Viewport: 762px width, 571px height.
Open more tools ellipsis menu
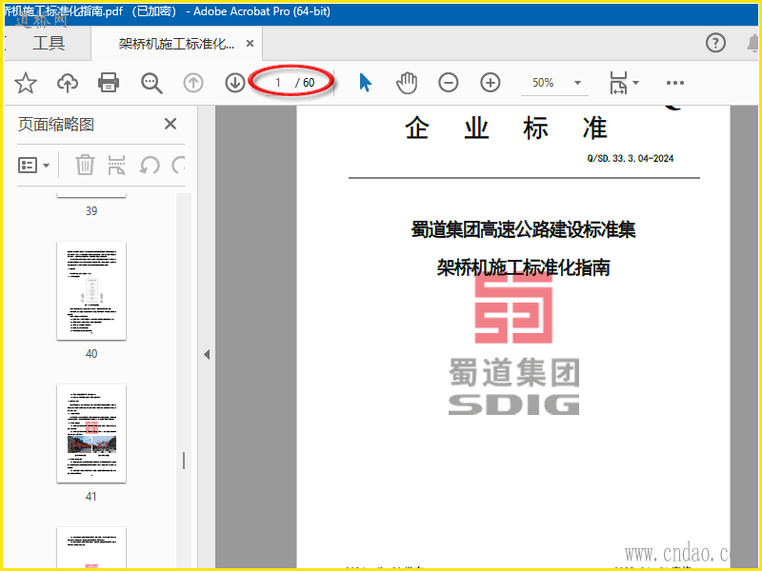click(x=675, y=83)
